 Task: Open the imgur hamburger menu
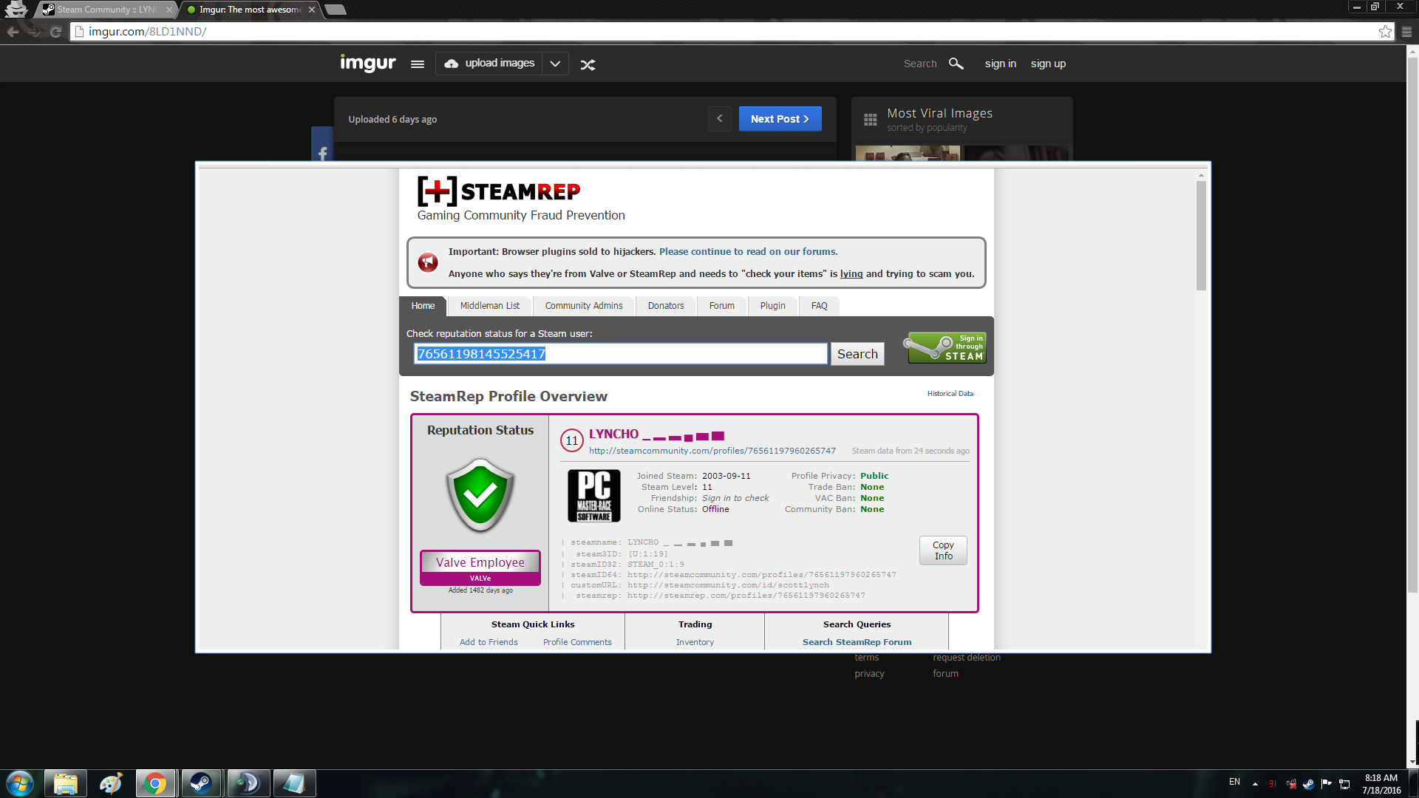pos(418,64)
